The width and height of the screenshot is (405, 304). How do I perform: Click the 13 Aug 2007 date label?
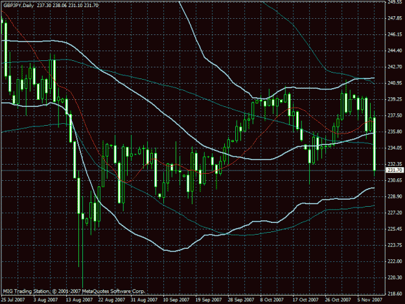click(x=79, y=299)
